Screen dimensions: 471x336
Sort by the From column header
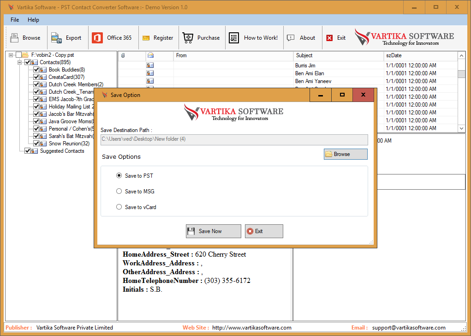[233, 55]
